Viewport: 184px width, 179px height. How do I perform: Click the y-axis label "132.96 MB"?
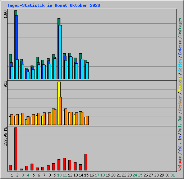[5, 136]
